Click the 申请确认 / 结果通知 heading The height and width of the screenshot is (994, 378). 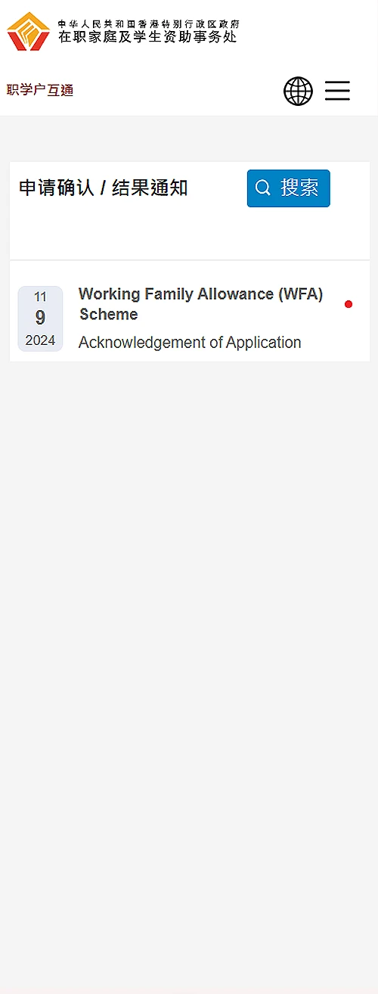pyautogui.click(x=104, y=188)
